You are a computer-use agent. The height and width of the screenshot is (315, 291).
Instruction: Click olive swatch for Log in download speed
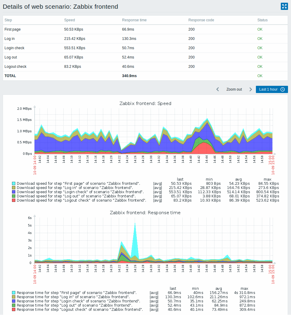point(14,187)
